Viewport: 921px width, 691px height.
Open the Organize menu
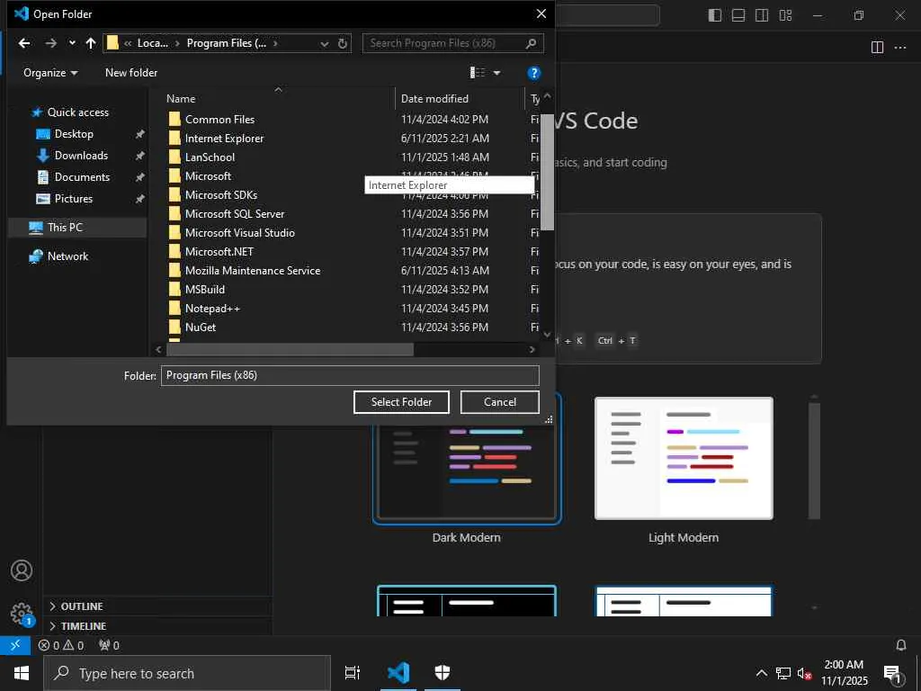pos(50,73)
